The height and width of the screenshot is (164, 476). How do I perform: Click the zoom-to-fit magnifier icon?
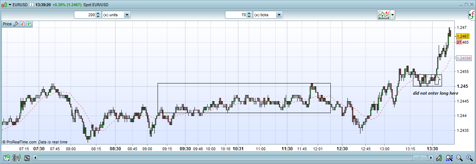(449, 158)
